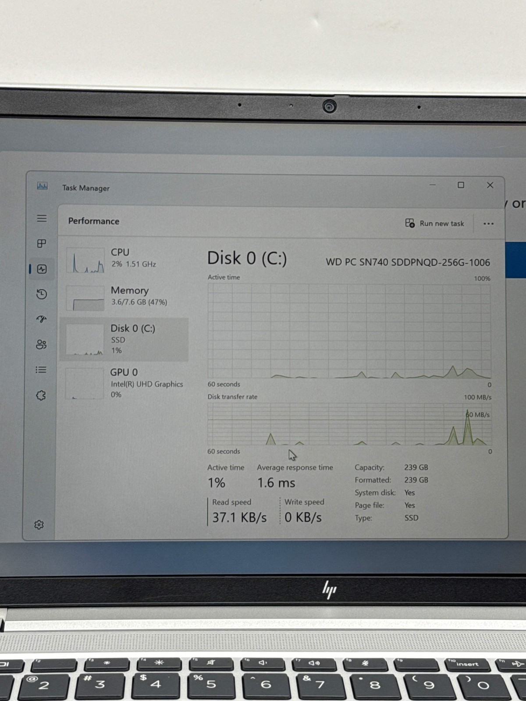The width and height of the screenshot is (526, 701).
Task: Open the App history page icon
Action: 42,294
